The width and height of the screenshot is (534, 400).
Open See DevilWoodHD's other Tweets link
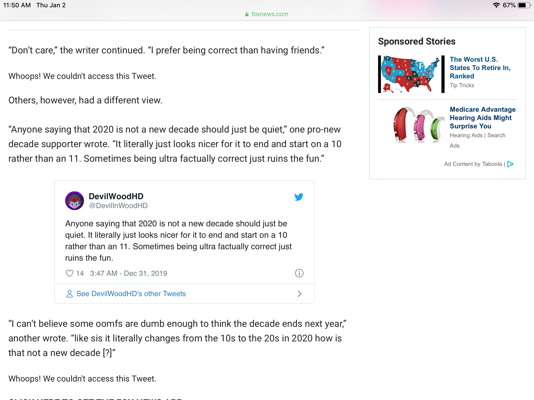131,294
